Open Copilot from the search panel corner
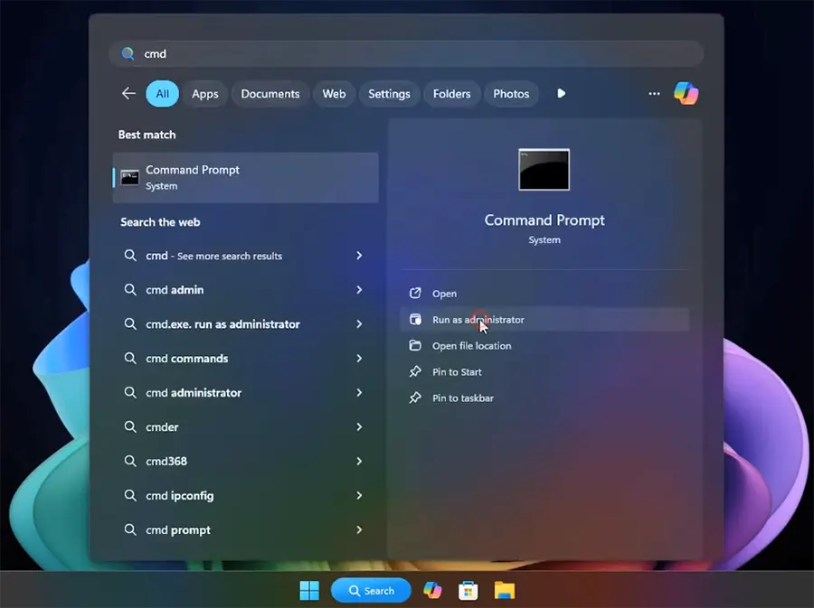The width and height of the screenshot is (814, 608). [x=686, y=93]
